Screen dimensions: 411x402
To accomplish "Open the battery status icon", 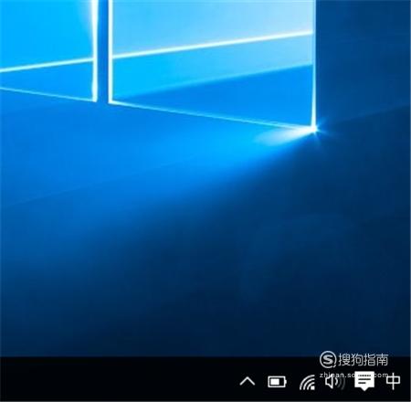I will pyautogui.click(x=277, y=382).
